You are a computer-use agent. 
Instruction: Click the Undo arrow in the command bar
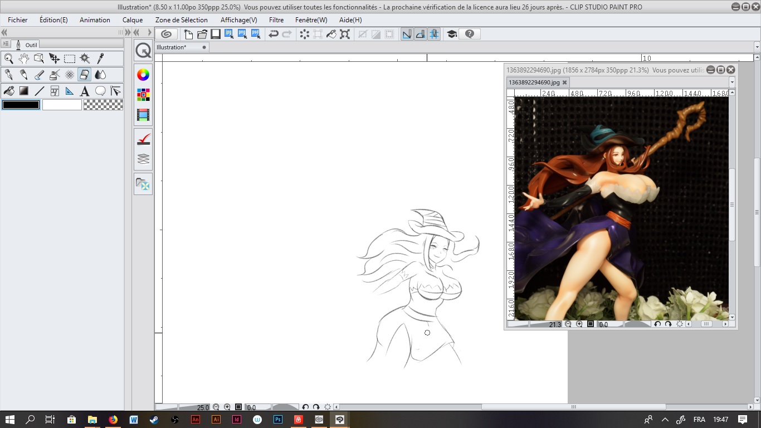(x=273, y=34)
